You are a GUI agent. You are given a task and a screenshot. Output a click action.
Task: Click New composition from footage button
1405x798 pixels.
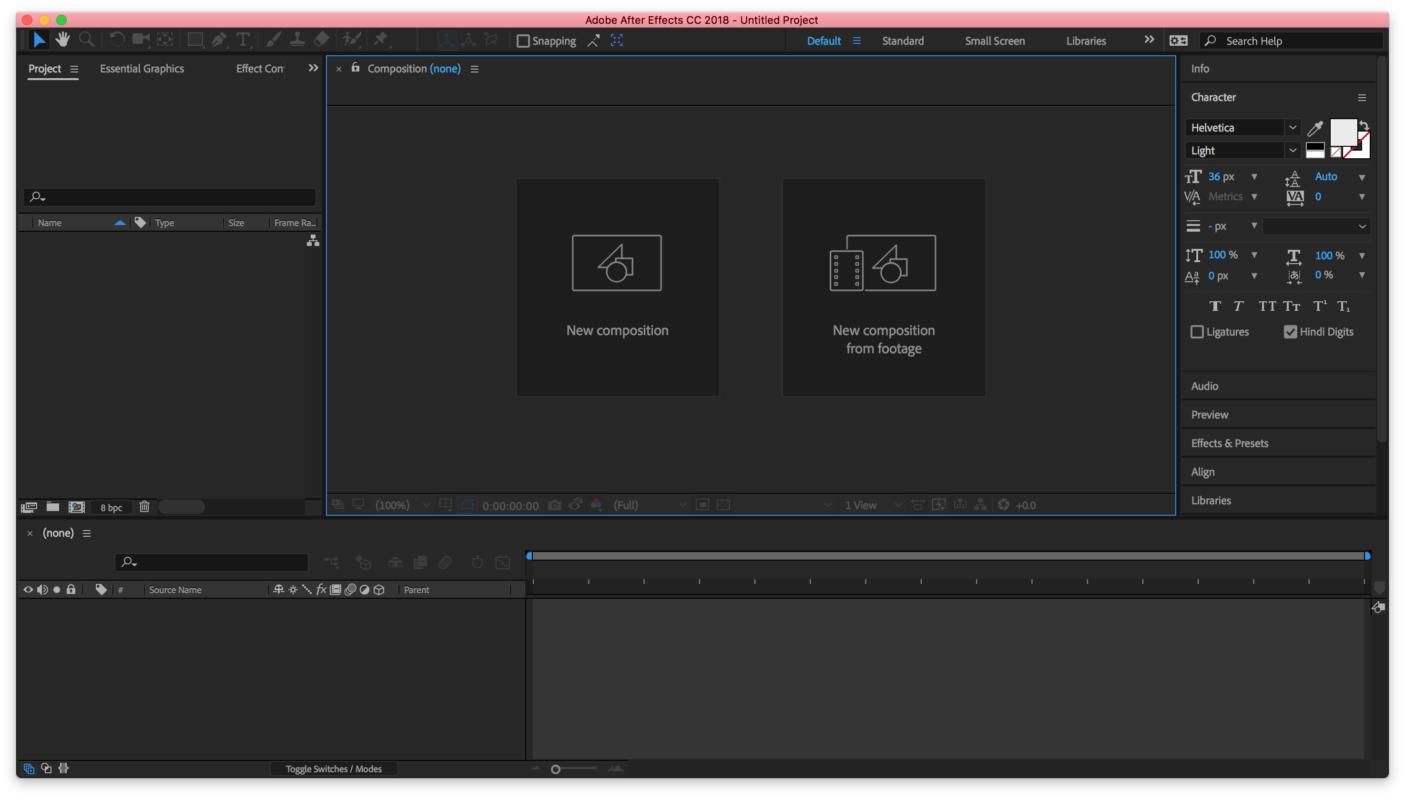click(883, 286)
